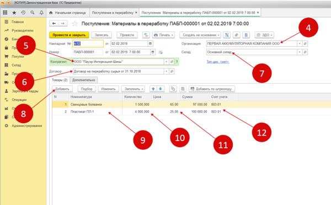Open the Склад record with its open icon
The height and width of the screenshot is (205, 331).
(x=305, y=52)
